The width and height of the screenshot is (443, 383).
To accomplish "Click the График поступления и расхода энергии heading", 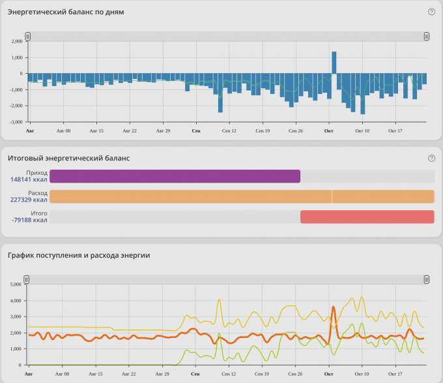I will (79, 255).
